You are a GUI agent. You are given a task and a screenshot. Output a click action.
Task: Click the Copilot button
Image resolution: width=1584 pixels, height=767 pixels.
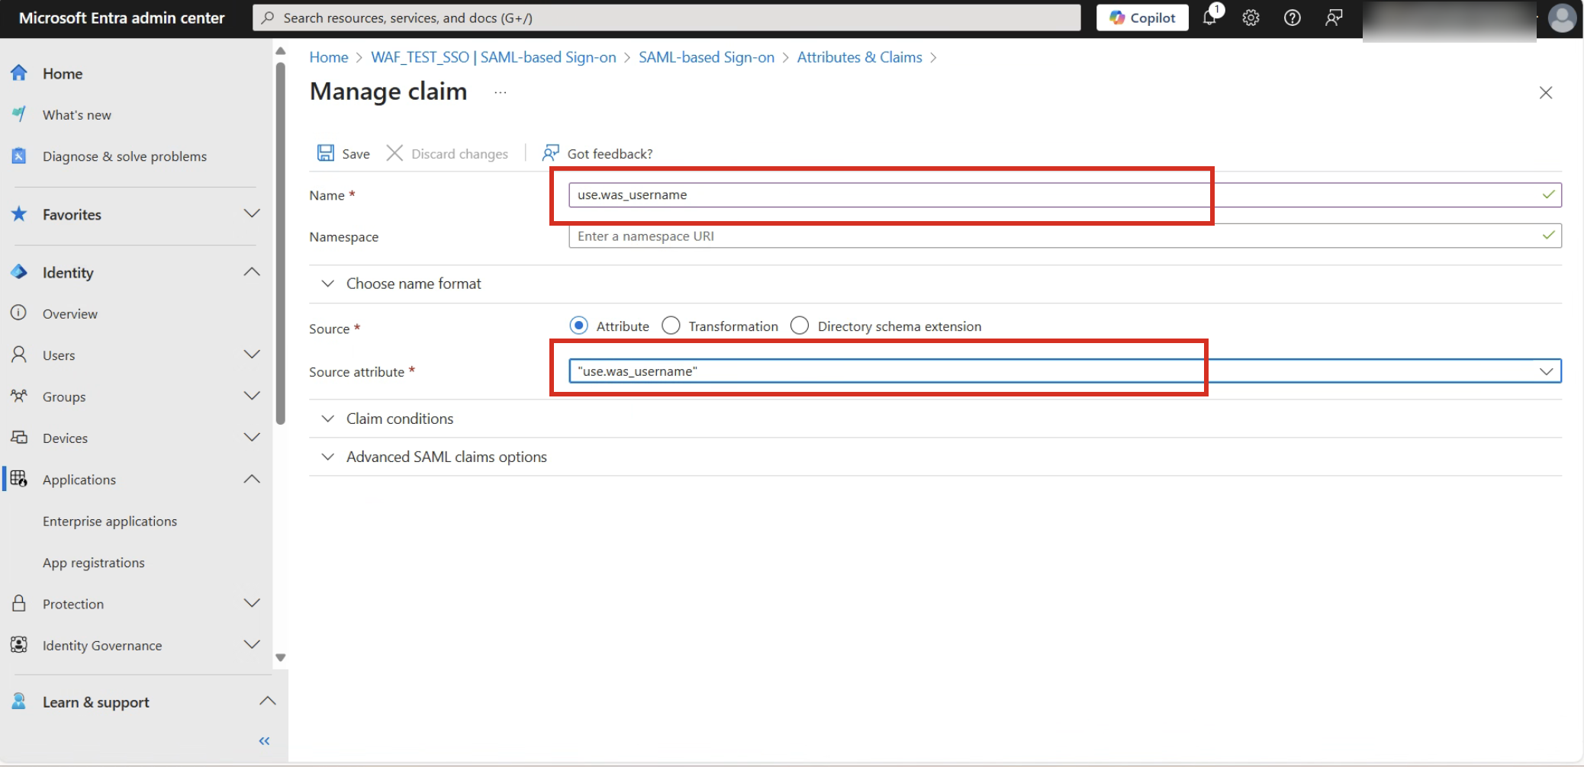1142,18
